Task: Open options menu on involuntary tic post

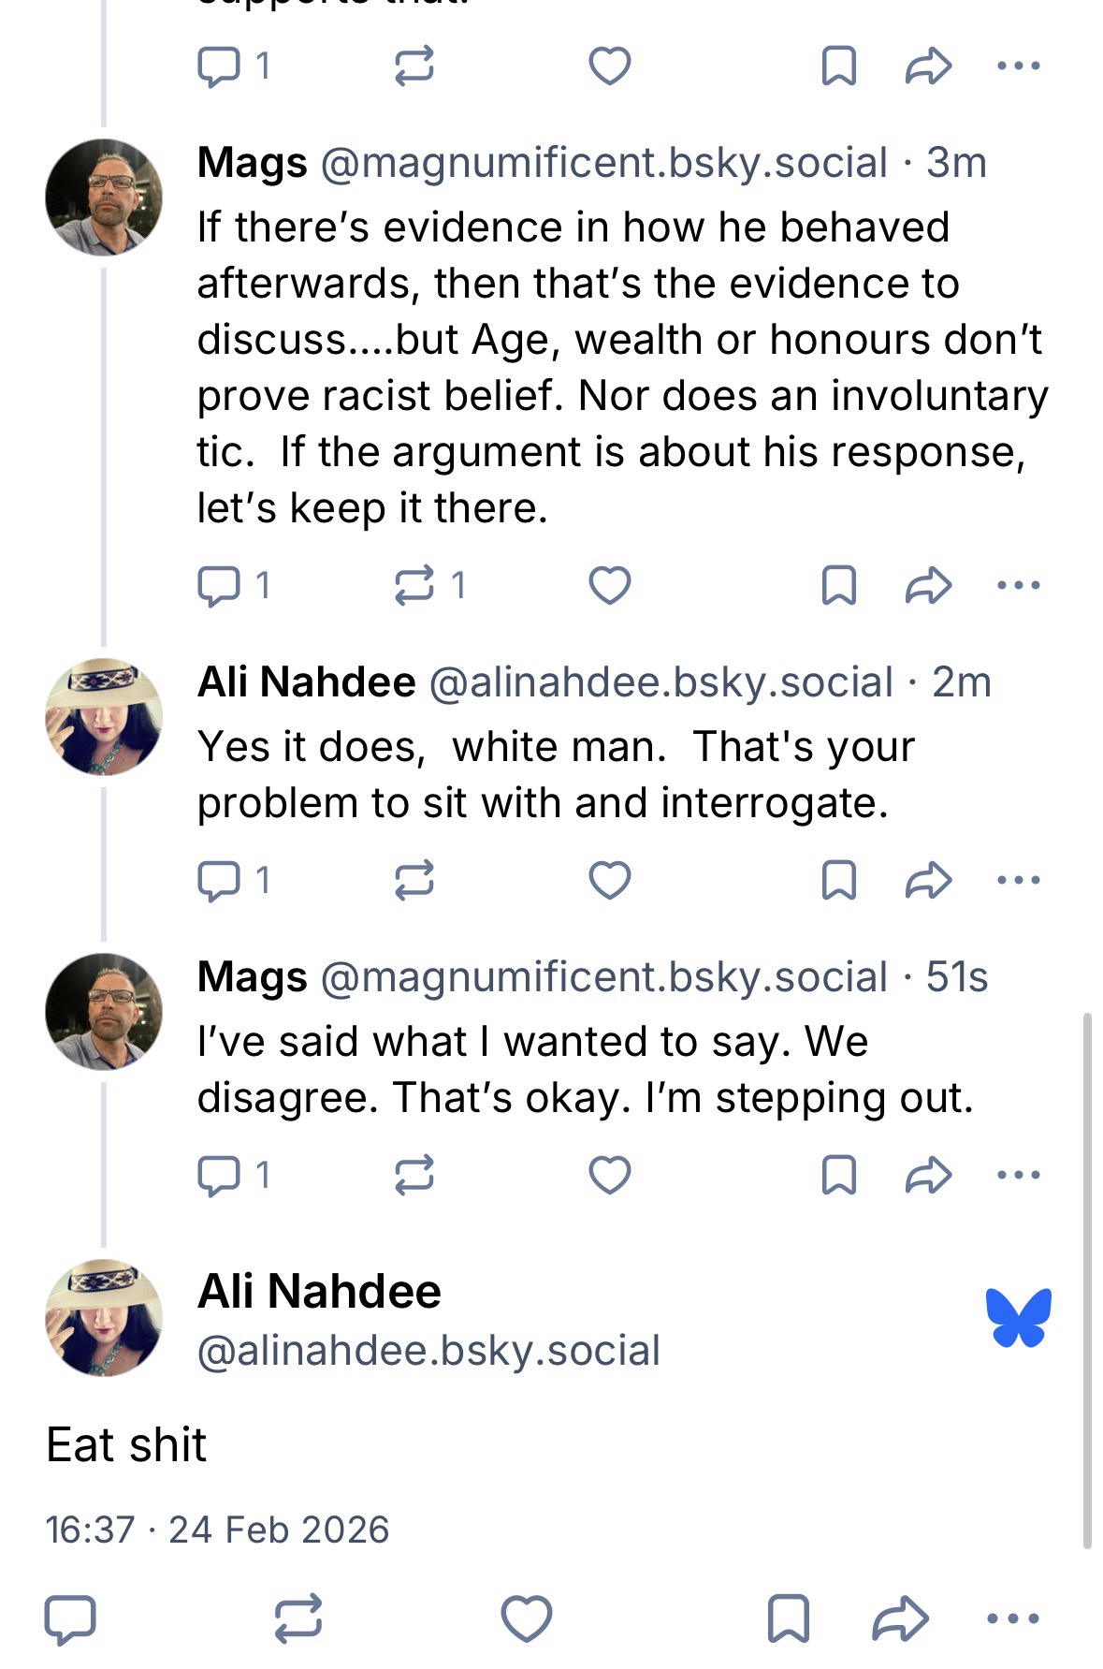Action: click(x=1018, y=586)
